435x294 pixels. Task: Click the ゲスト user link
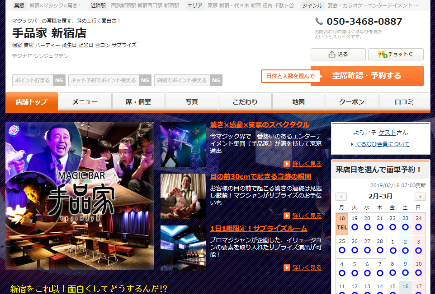[x=387, y=133]
